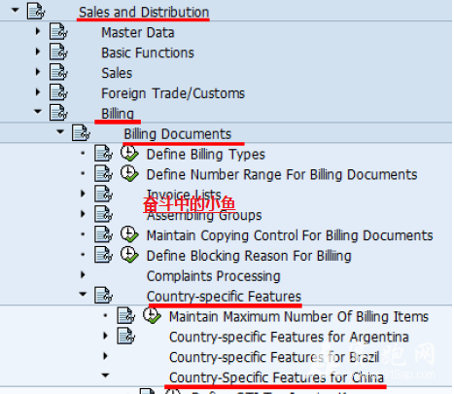Expand the Assembling Groups node

tap(83, 214)
